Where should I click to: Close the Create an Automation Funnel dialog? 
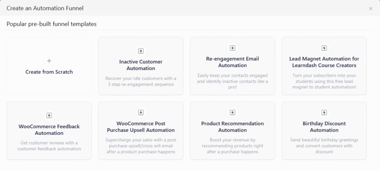371,9
